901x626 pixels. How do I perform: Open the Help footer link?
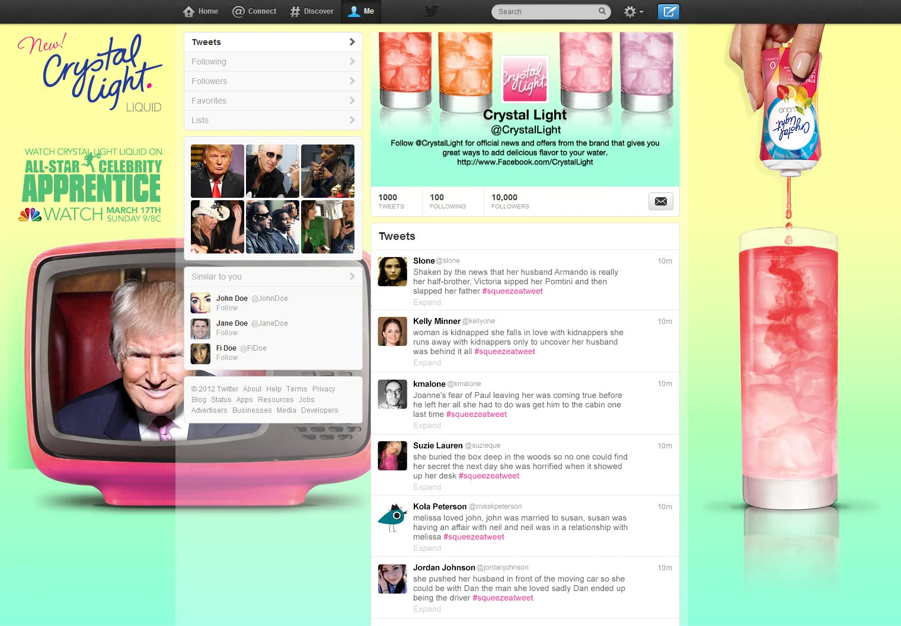click(274, 389)
